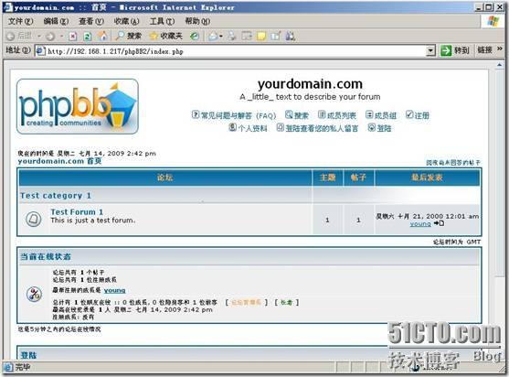
Task: Go to the Home page icon
Action: coord(103,36)
